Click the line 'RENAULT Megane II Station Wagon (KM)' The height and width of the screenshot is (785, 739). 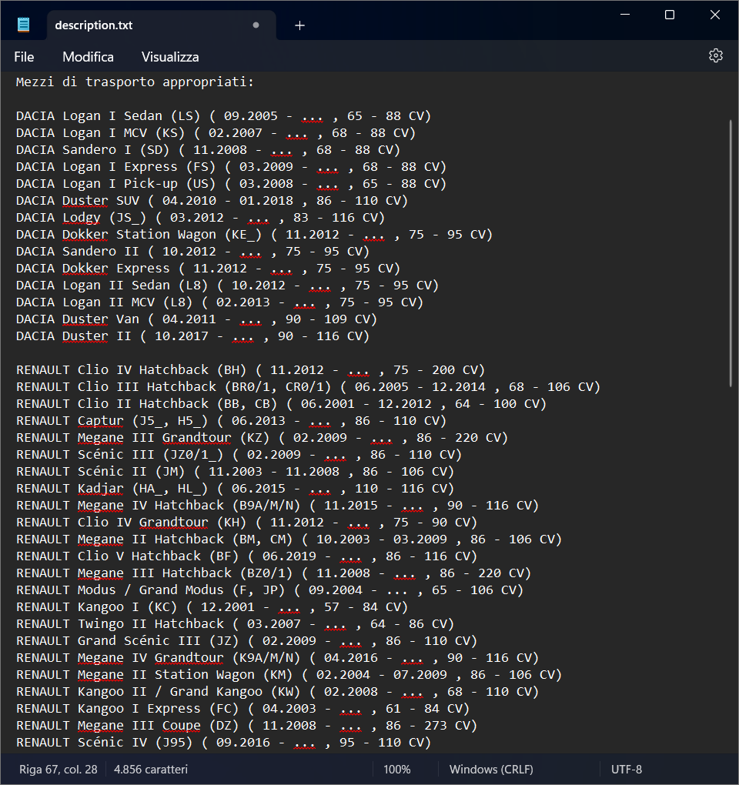pyautogui.click(x=289, y=676)
